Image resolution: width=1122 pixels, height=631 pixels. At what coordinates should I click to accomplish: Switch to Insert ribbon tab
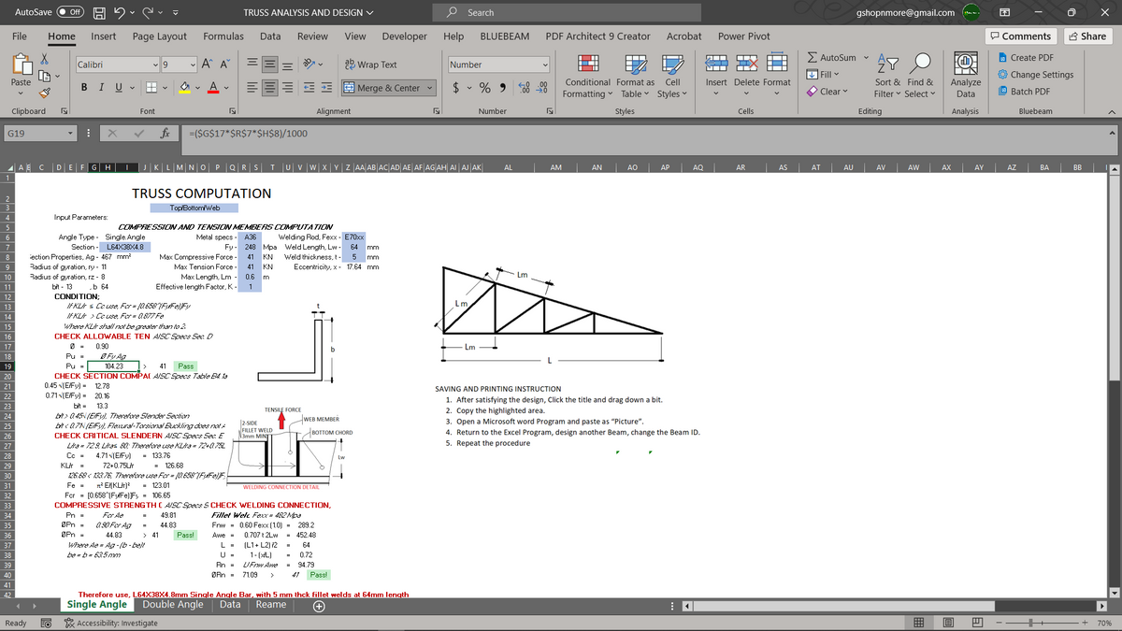point(103,36)
